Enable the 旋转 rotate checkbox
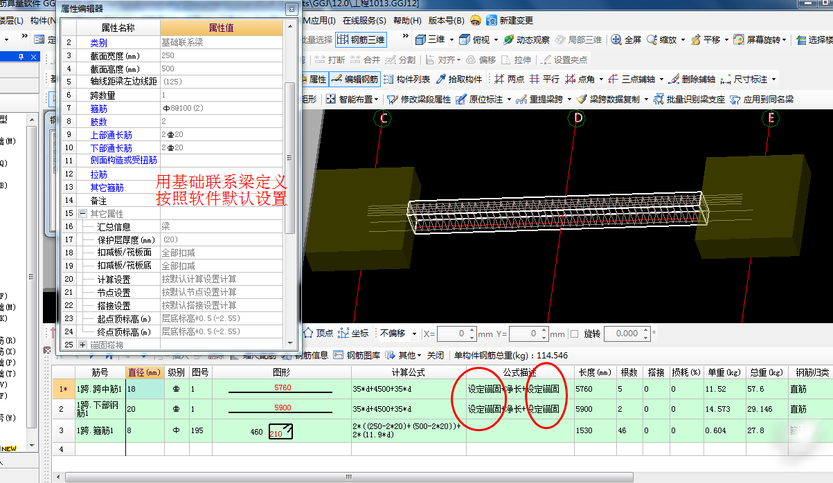 click(574, 334)
